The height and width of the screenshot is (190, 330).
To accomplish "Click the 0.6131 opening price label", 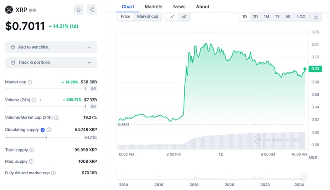I will 124,125.
